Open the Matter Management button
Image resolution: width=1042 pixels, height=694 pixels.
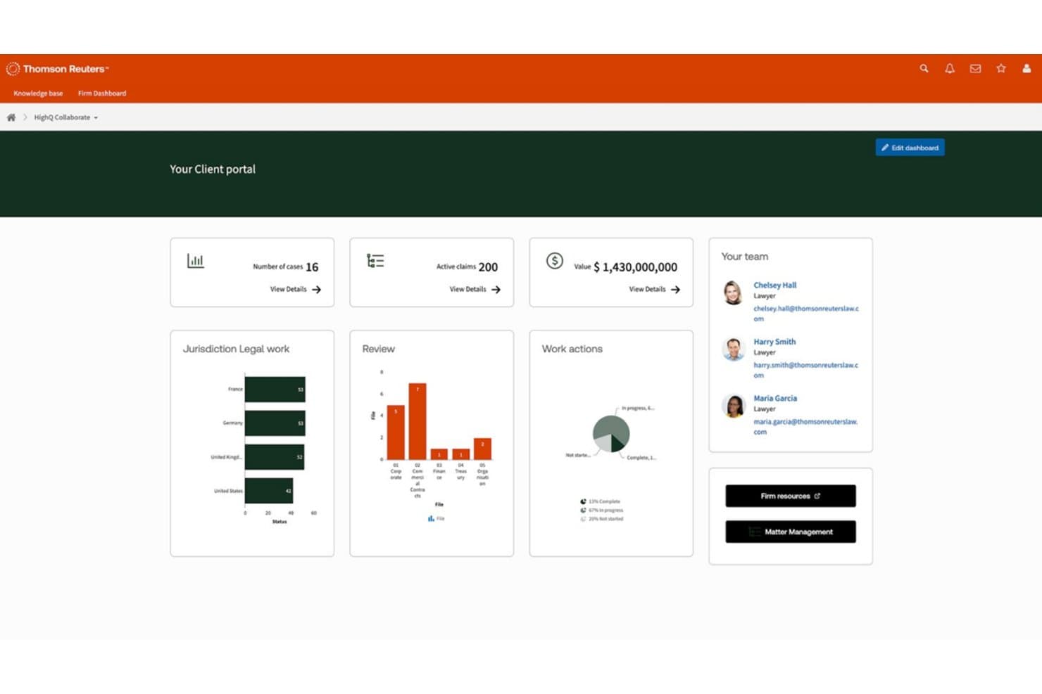791,532
